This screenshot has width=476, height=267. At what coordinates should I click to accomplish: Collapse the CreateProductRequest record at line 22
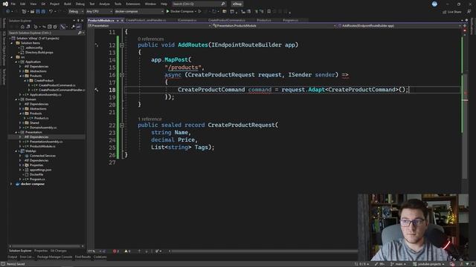coord(122,125)
